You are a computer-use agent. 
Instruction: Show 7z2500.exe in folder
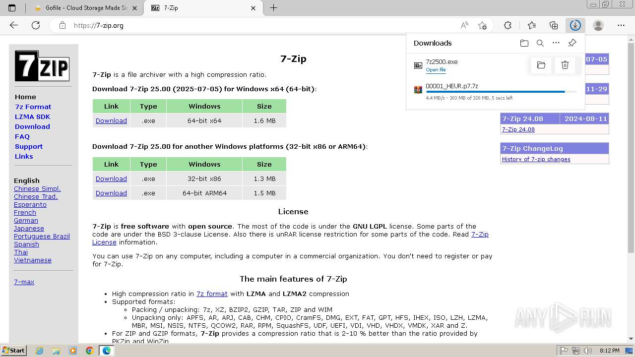[541, 65]
